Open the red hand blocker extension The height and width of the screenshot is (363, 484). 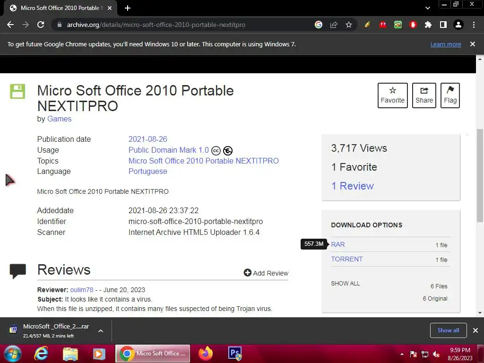pos(413,25)
